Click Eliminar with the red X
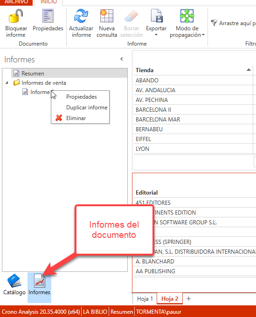256x317 pixels. tap(76, 118)
